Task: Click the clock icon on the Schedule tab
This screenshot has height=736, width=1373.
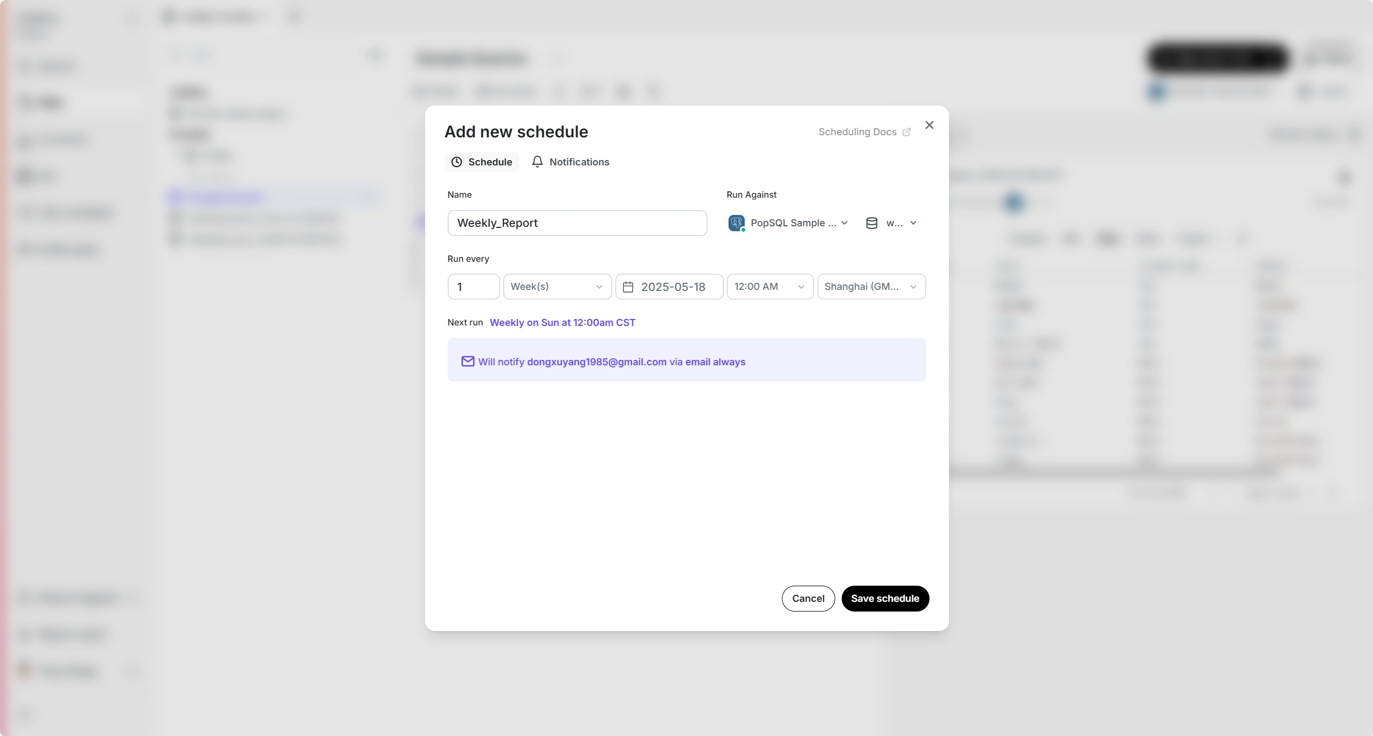Action: [456, 162]
